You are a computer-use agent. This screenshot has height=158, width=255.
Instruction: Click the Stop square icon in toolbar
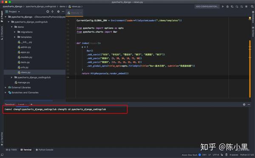point(246,6)
